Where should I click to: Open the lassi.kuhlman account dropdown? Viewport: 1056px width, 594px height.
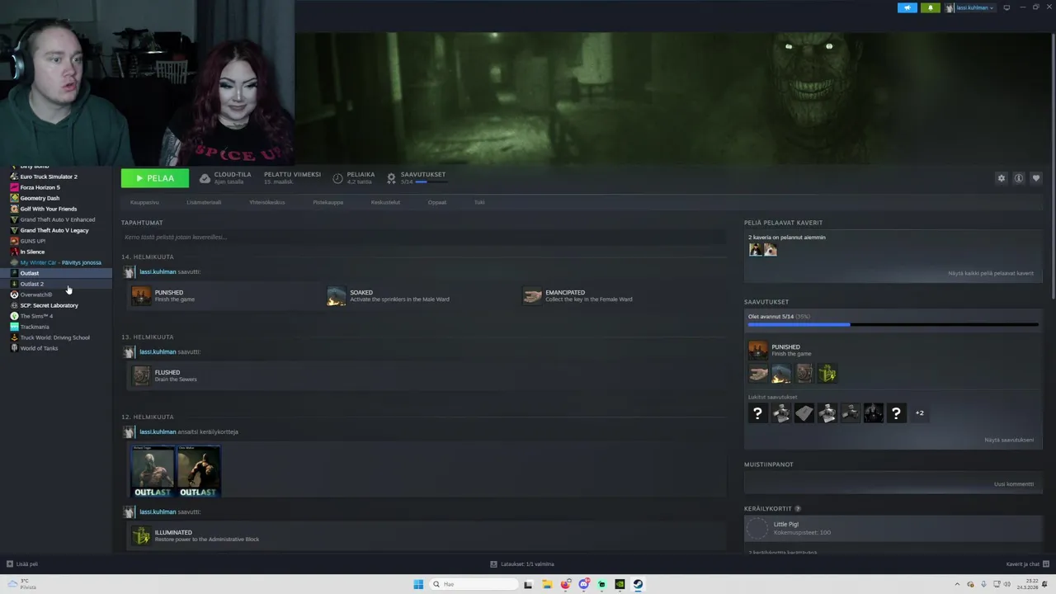(x=969, y=7)
